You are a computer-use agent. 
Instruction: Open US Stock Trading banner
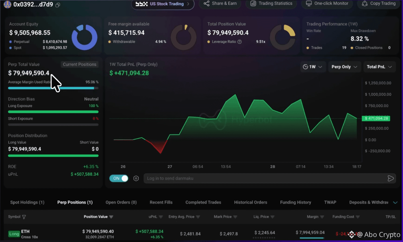(163, 4)
